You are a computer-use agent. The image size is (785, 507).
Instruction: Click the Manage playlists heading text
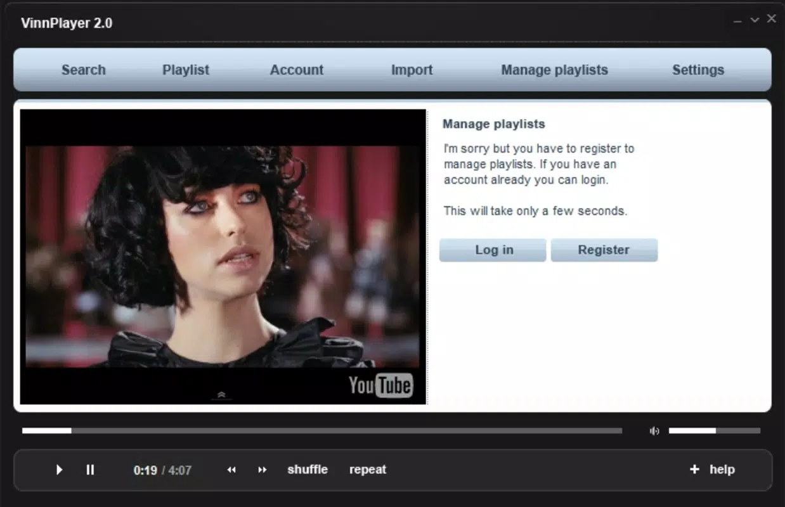pos(494,124)
